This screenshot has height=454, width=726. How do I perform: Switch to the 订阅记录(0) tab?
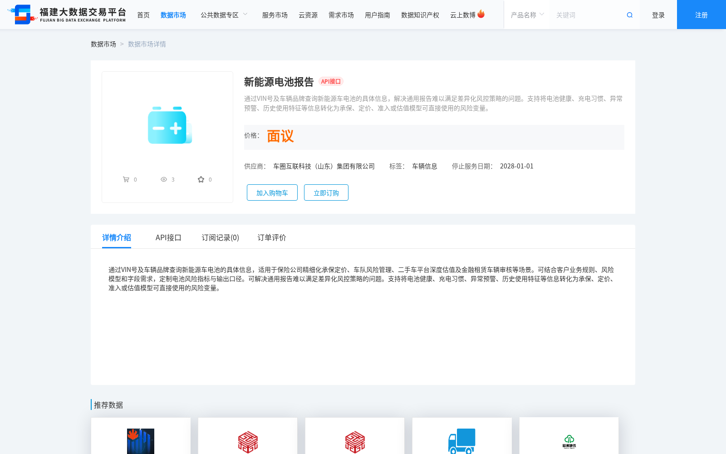click(221, 237)
